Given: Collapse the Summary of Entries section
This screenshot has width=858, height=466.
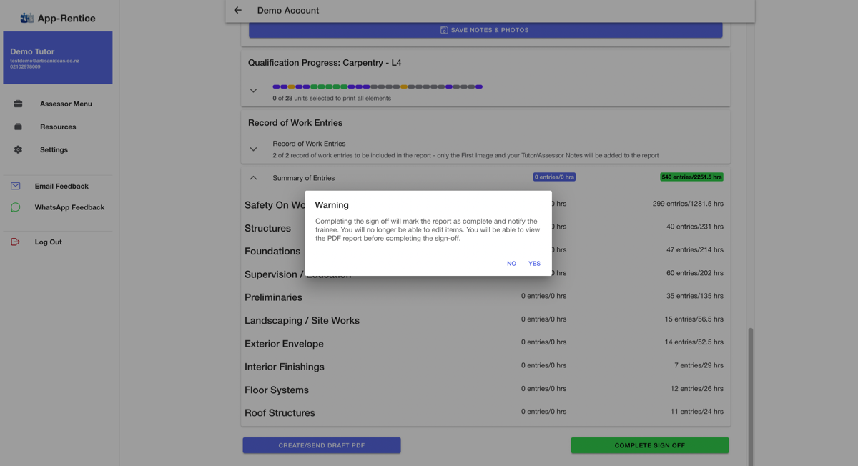Looking at the screenshot, I should tap(253, 177).
